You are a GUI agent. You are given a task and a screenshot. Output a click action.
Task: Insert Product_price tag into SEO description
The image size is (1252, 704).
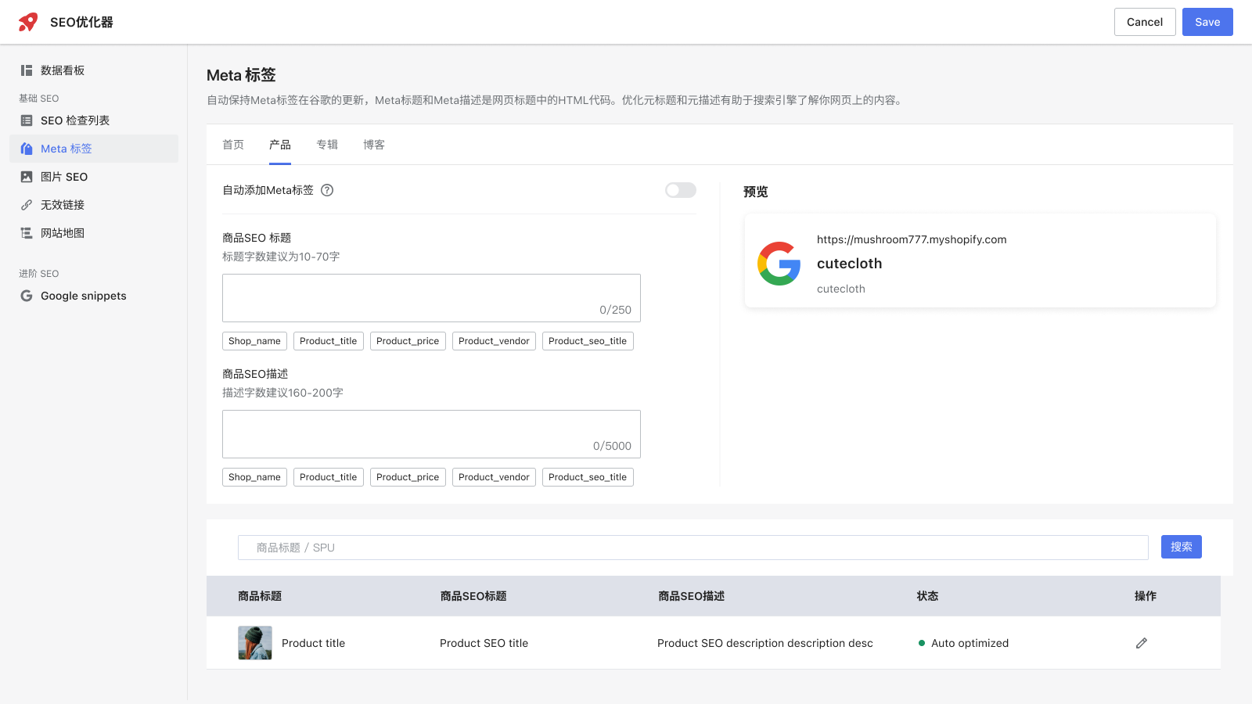click(408, 477)
